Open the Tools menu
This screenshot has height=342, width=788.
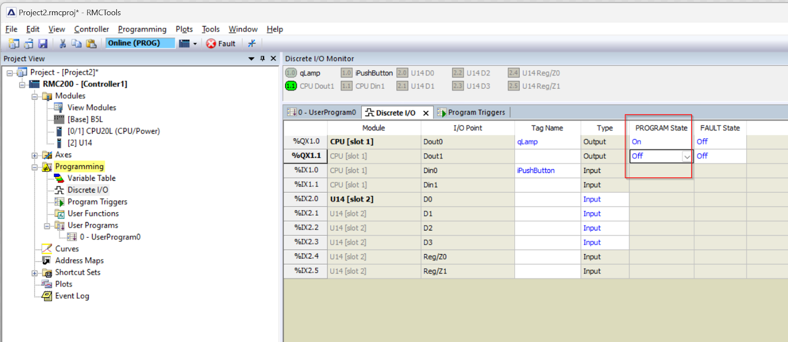211,29
